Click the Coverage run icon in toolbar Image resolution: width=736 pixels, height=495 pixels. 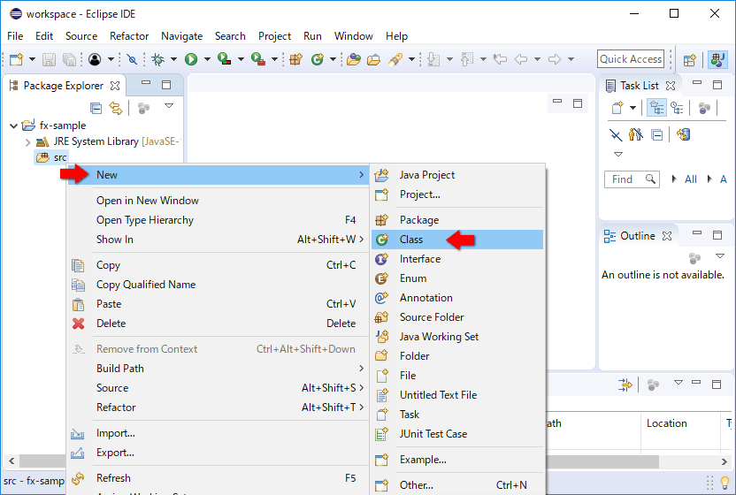tap(225, 59)
